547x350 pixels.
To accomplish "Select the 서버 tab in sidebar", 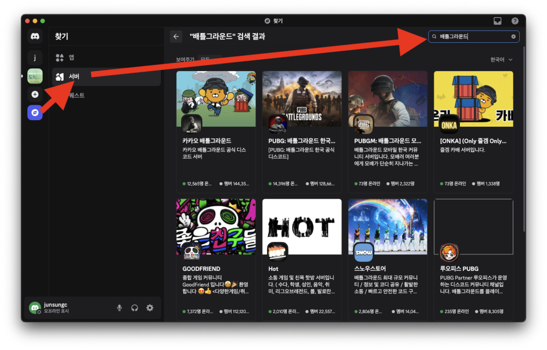I will (74, 76).
